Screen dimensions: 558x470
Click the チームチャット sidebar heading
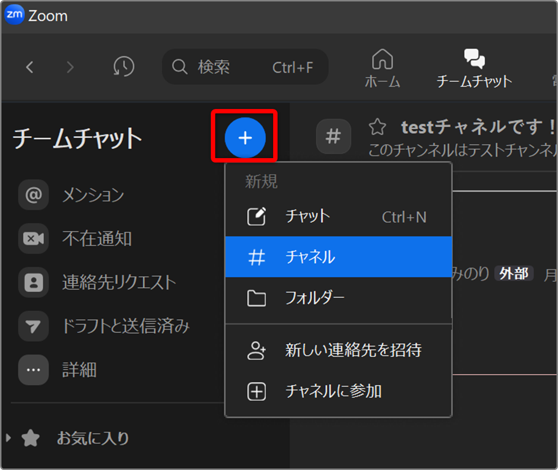point(77,138)
